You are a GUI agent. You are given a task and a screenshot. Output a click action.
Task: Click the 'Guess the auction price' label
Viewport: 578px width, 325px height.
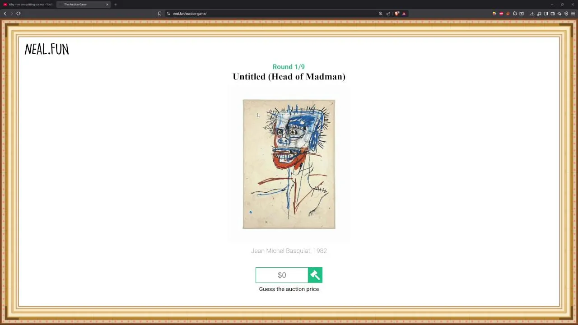coord(289,289)
